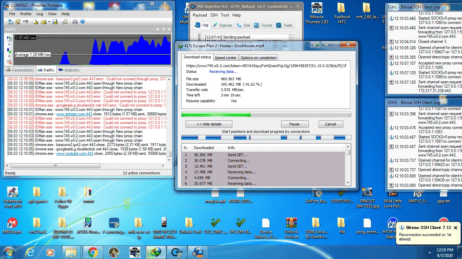This screenshot has height=259, width=462.
Task: Select Miracle Thunder 2.82 desktop icon
Action: pyautogui.click(x=317, y=14)
